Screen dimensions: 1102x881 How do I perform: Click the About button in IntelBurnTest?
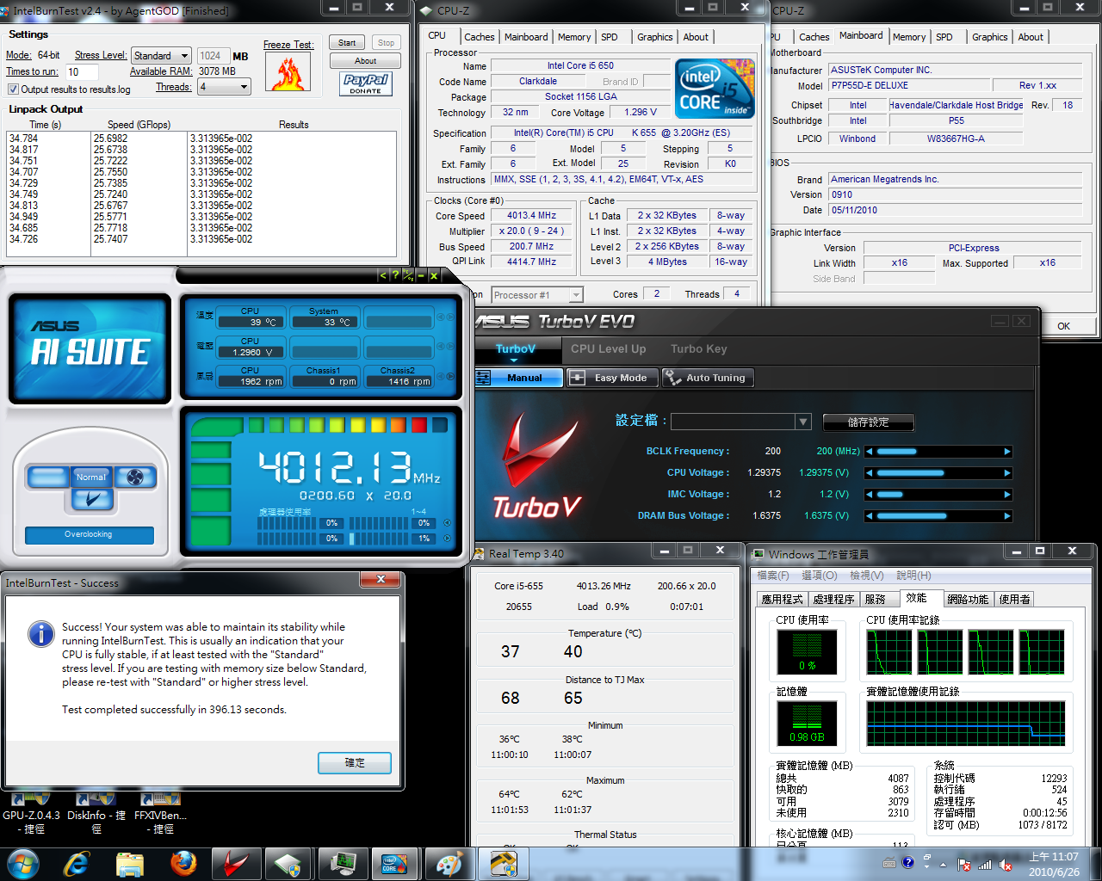pyautogui.click(x=365, y=61)
